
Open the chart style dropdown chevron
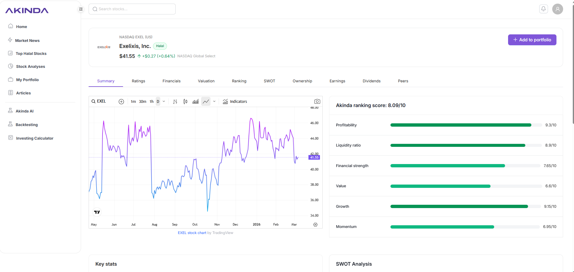(x=214, y=101)
